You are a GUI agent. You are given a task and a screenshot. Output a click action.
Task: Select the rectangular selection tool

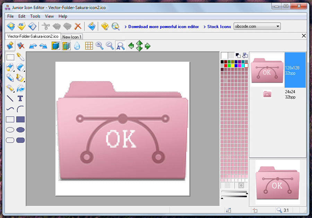10,57
